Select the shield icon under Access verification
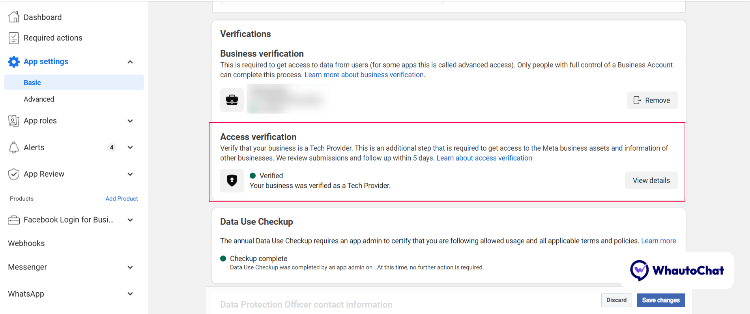Viewport: 750px width, 314px height. point(232,180)
